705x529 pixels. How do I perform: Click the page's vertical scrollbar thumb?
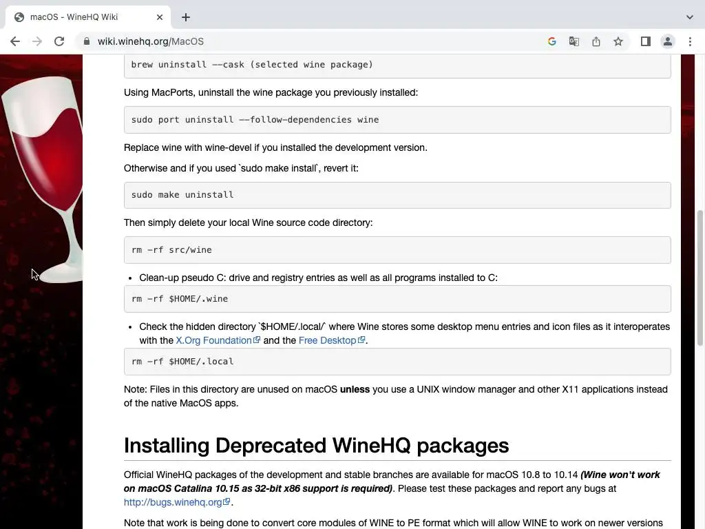pos(700,276)
